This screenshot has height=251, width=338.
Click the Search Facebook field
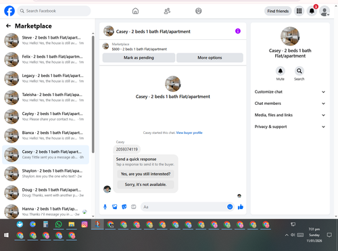coord(54,11)
